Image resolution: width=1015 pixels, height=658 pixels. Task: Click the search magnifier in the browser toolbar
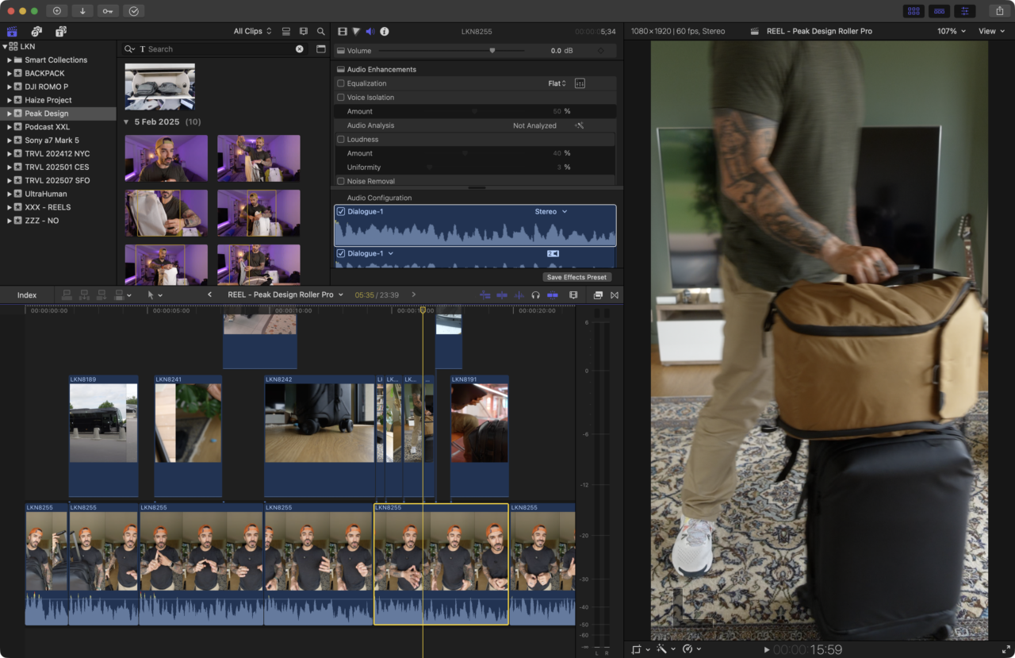(320, 31)
